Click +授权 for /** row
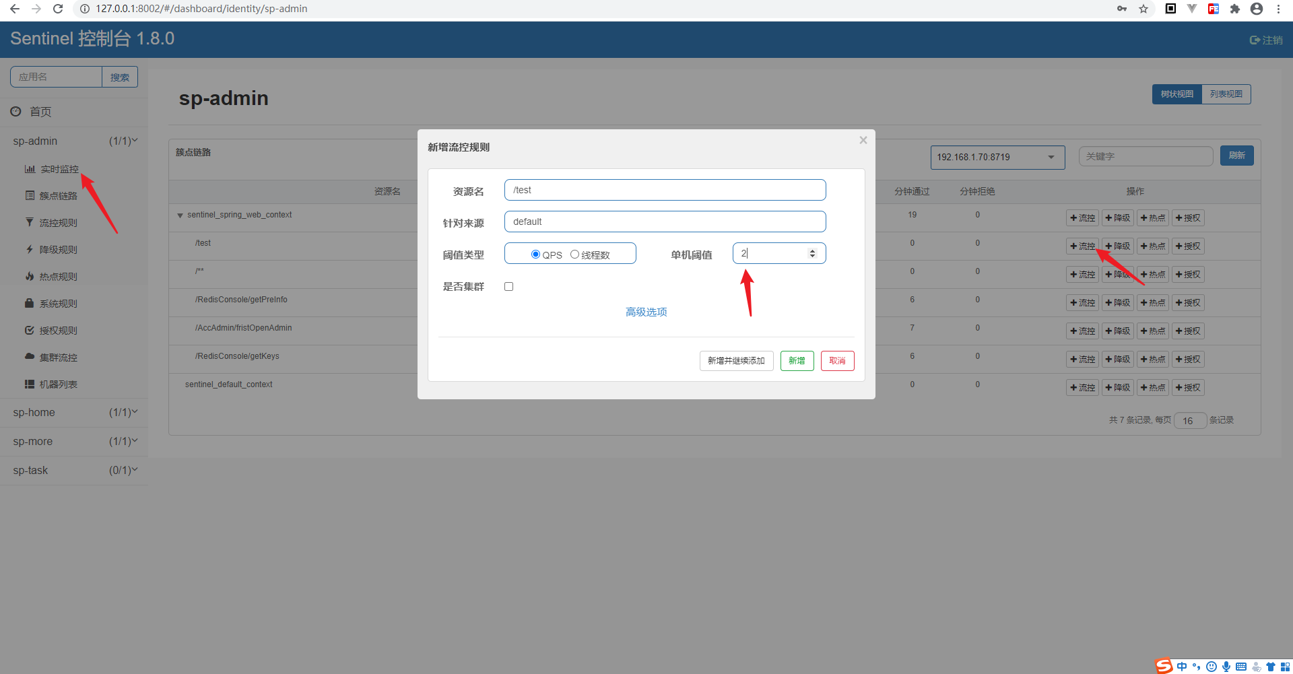This screenshot has width=1293, height=674. [1188, 275]
